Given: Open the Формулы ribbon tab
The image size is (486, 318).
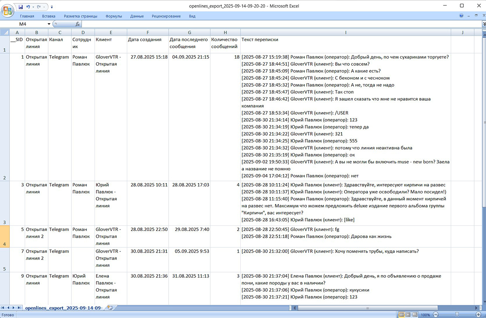Looking at the screenshot, I should 114,16.
